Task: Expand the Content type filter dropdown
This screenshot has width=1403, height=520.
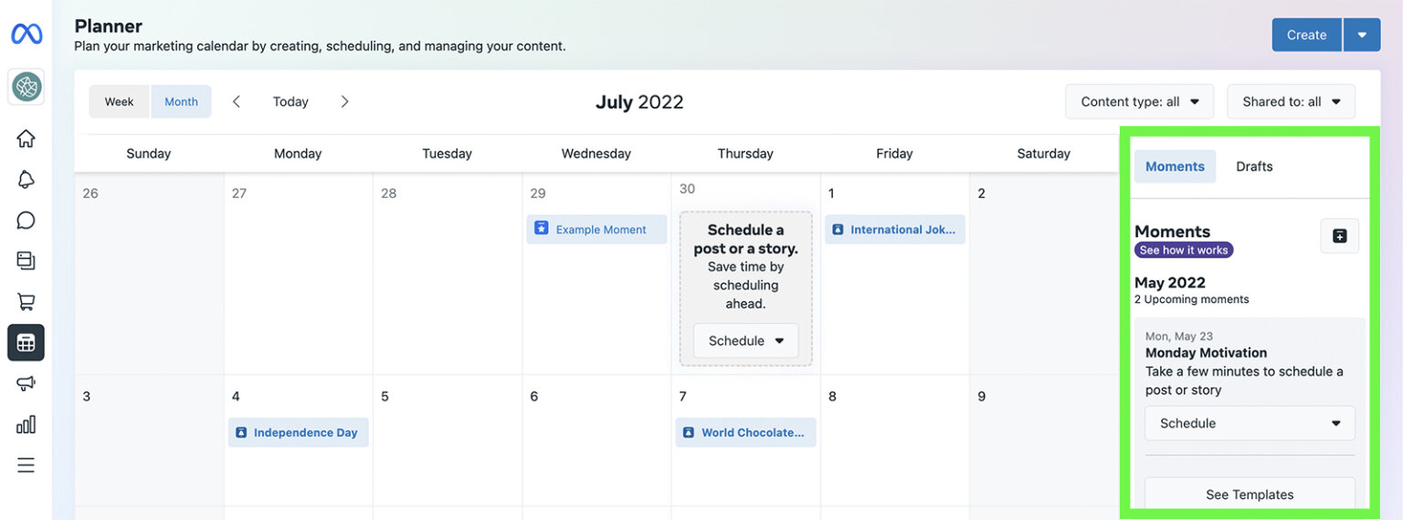Action: pos(1139,101)
